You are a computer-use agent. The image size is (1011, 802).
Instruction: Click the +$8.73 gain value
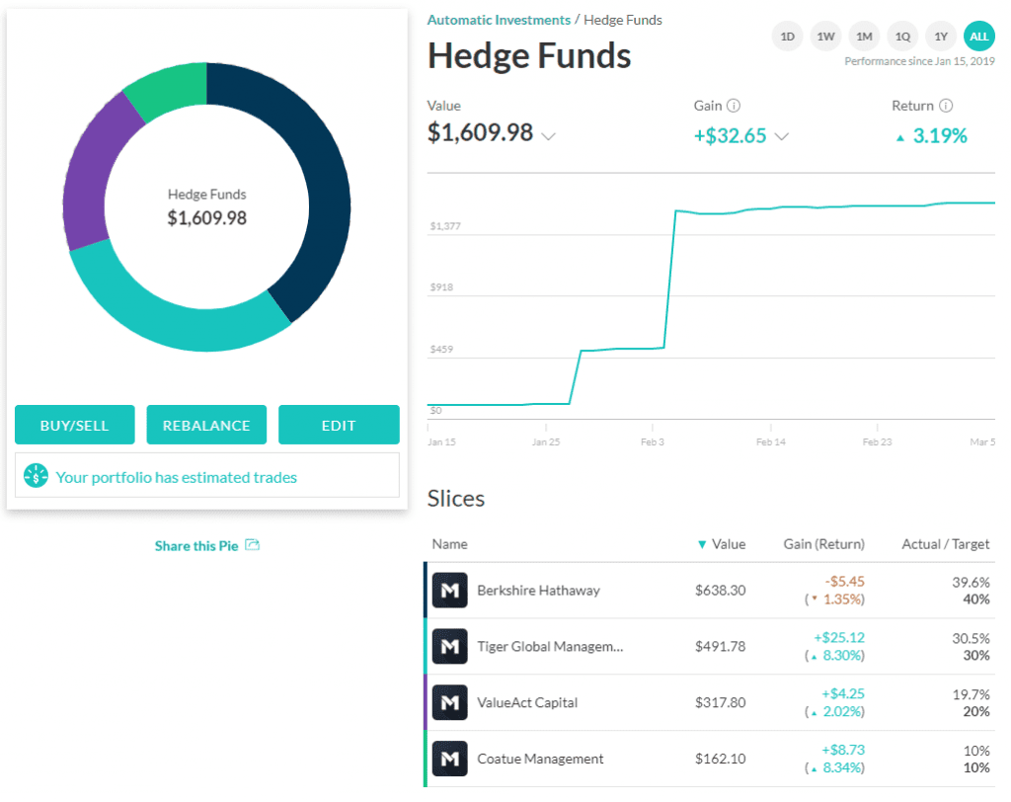[x=843, y=750]
